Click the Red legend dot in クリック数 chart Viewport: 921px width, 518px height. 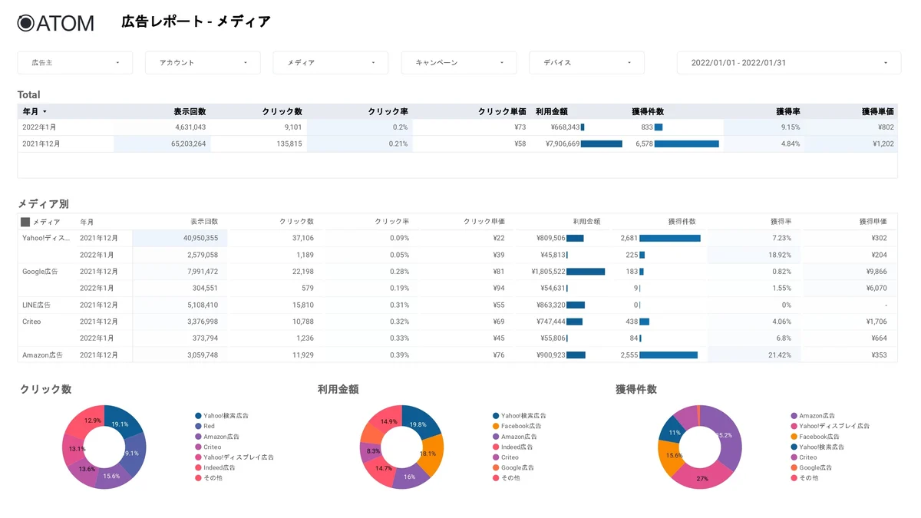tap(198, 426)
